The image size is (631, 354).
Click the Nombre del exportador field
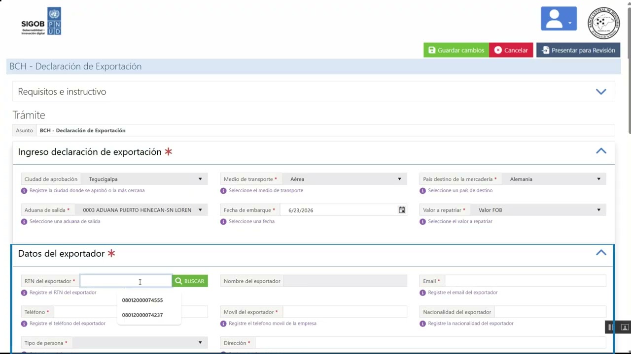tap(346, 281)
